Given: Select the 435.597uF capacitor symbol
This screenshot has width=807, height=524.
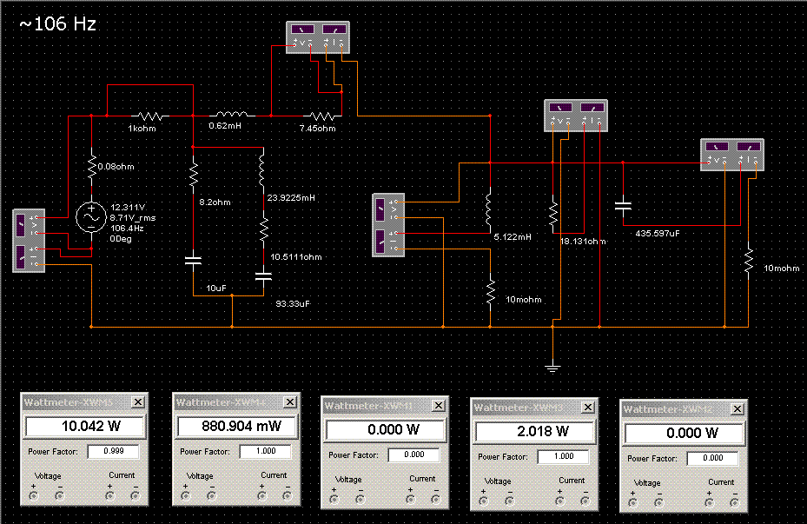Looking at the screenshot, I should pyautogui.click(x=623, y=206).
